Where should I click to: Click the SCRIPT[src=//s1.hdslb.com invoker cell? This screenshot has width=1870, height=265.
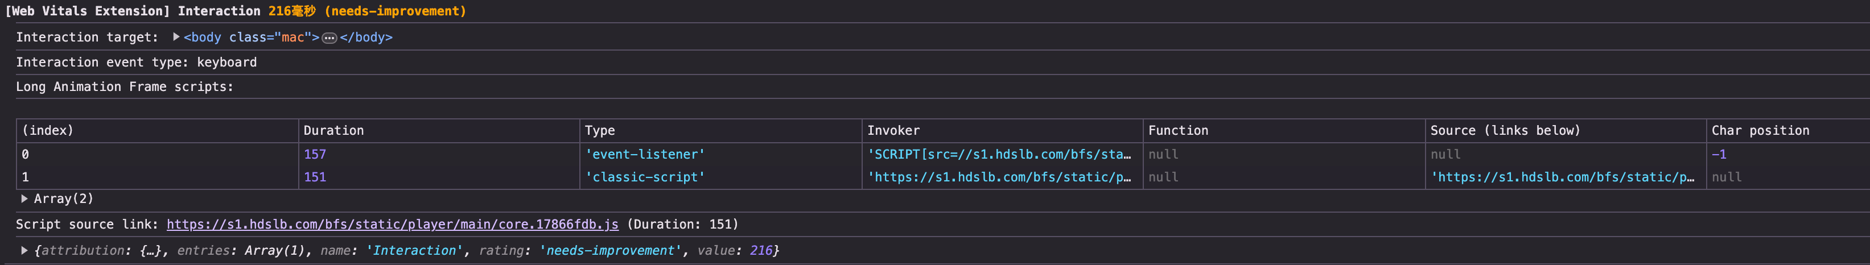[999, 155]
